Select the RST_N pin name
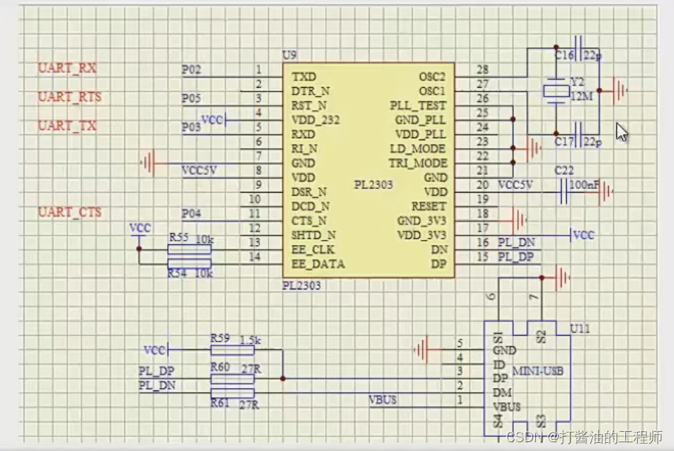 tap(309, 106)
